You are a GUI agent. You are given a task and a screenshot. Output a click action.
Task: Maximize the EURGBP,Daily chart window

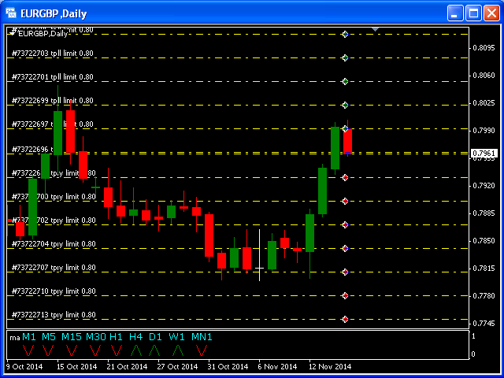point(474,13)
